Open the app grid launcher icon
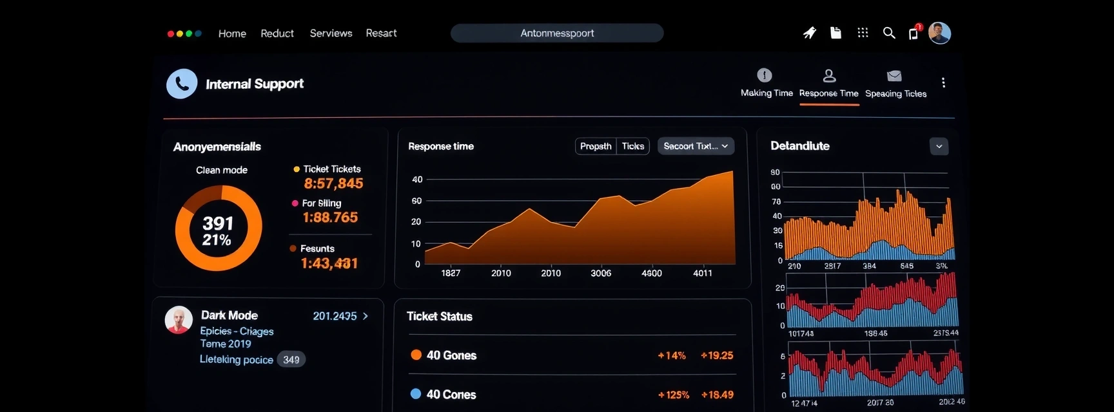The width and height of the screenshot is (1114, 412). pos(863,32)
